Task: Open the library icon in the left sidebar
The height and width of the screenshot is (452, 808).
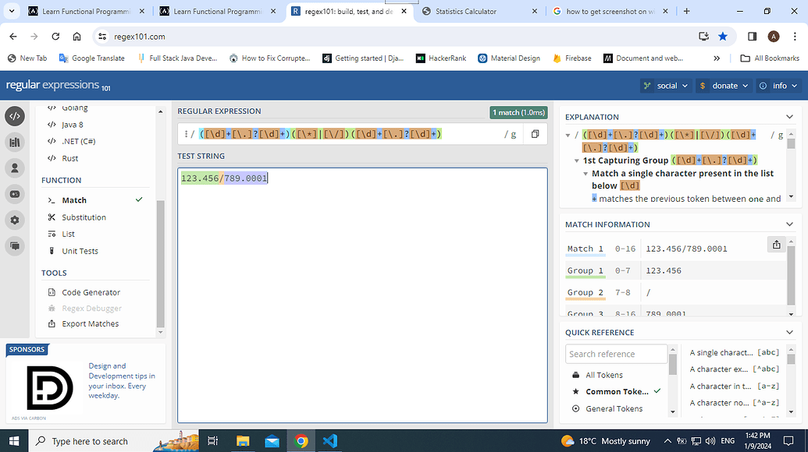Action: click(16, 142)
